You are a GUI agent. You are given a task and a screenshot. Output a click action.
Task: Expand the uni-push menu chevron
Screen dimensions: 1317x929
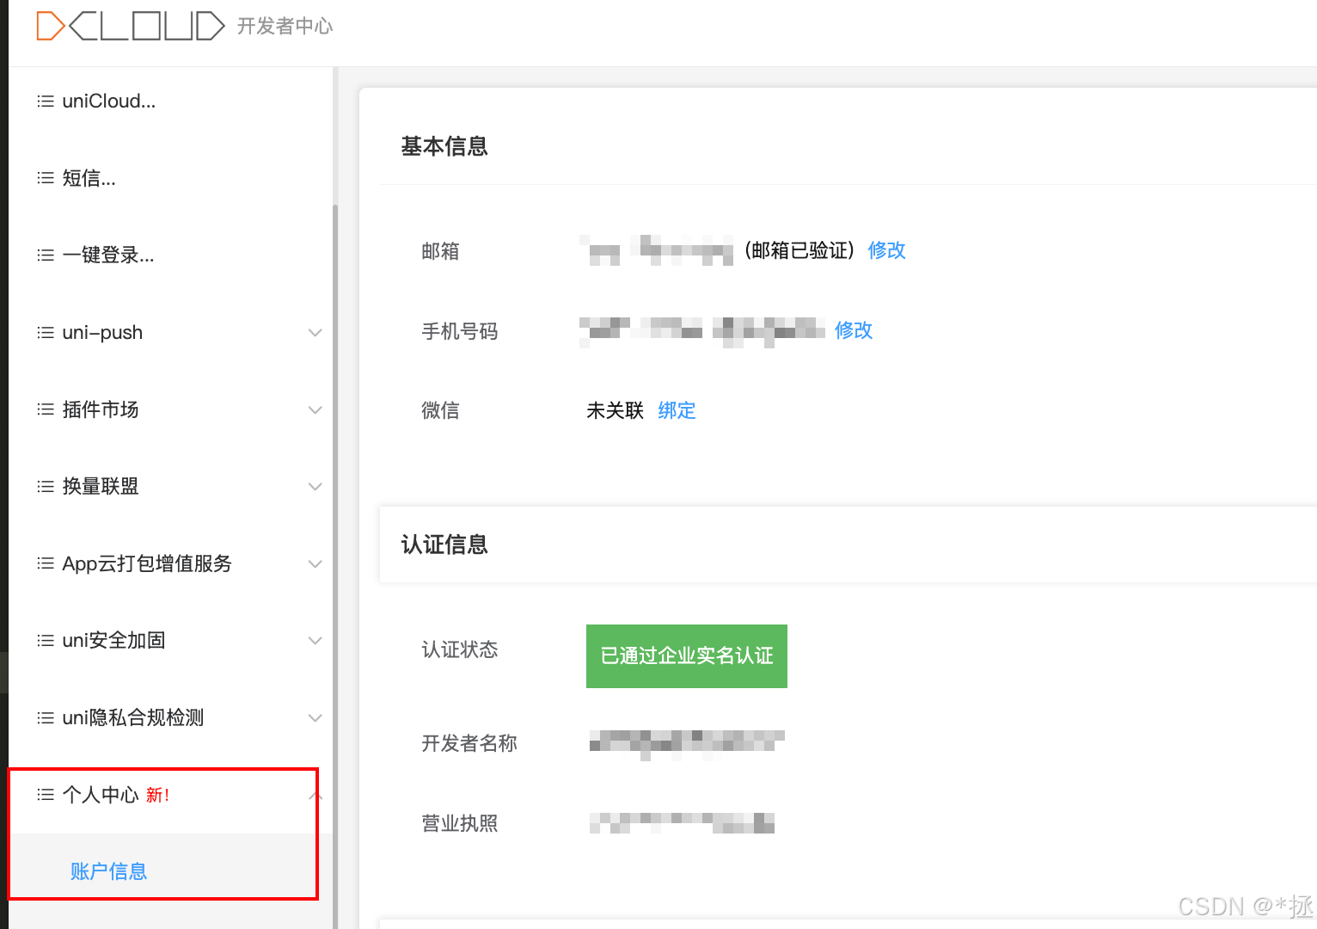pyautogui.click(x=315, y=333)
